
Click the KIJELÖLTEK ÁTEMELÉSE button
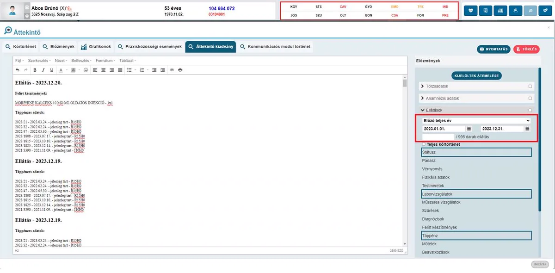click(476, 75)
